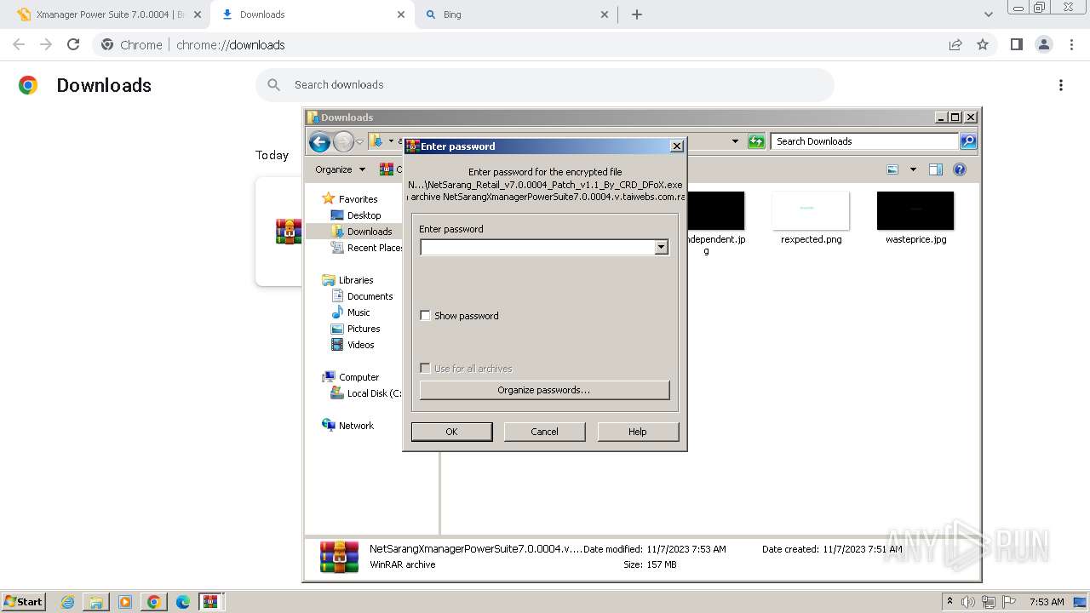Go back in Downloads Explorer window

pyautogui.click(x=319, y=142)
